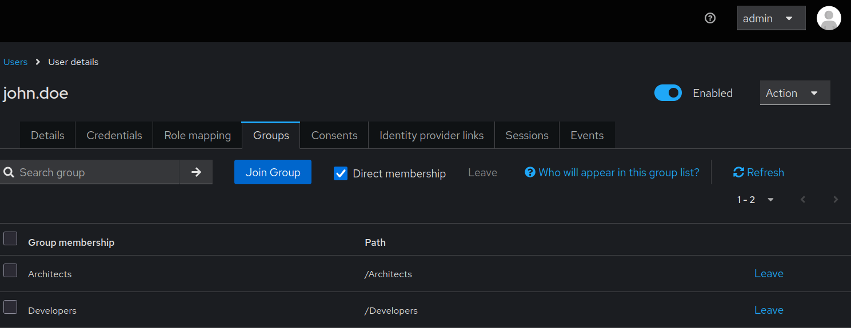Check the Architects row checkbox

(x=10, y=270)
